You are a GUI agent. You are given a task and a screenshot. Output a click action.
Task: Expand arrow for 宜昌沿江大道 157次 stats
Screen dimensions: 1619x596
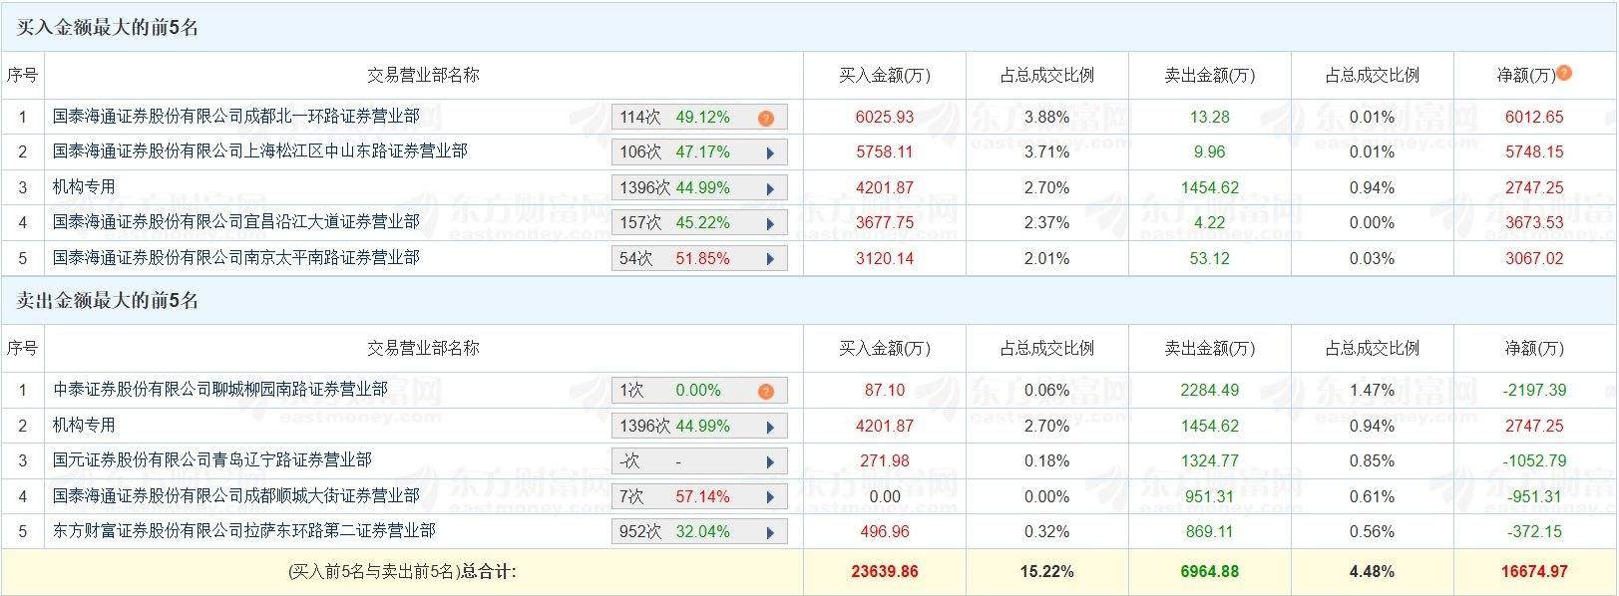click(x=770, y=224)
